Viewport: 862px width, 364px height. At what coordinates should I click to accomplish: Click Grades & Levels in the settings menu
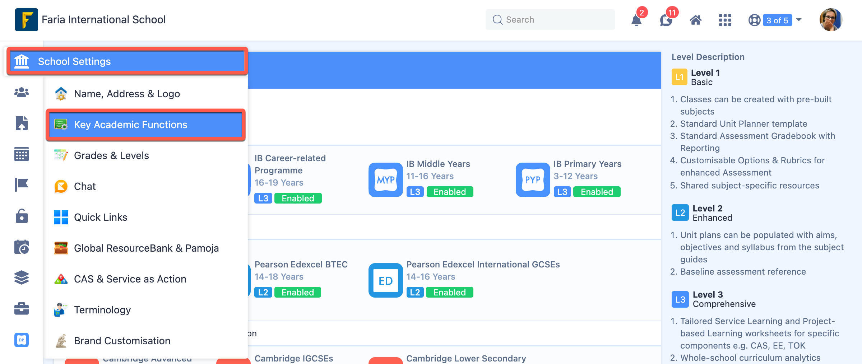coord(111,155)
